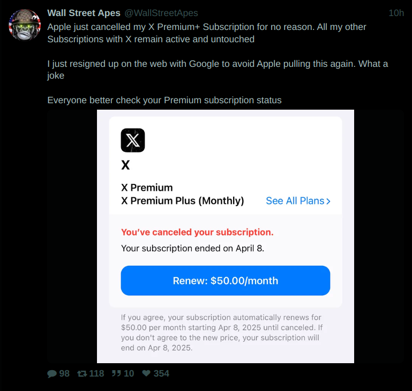Click the red canceled subscription notice

click(x=197, y=232)
